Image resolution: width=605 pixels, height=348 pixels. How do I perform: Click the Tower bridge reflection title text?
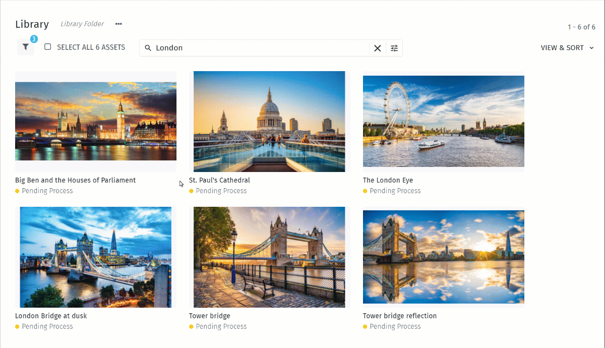coord(400,316)
